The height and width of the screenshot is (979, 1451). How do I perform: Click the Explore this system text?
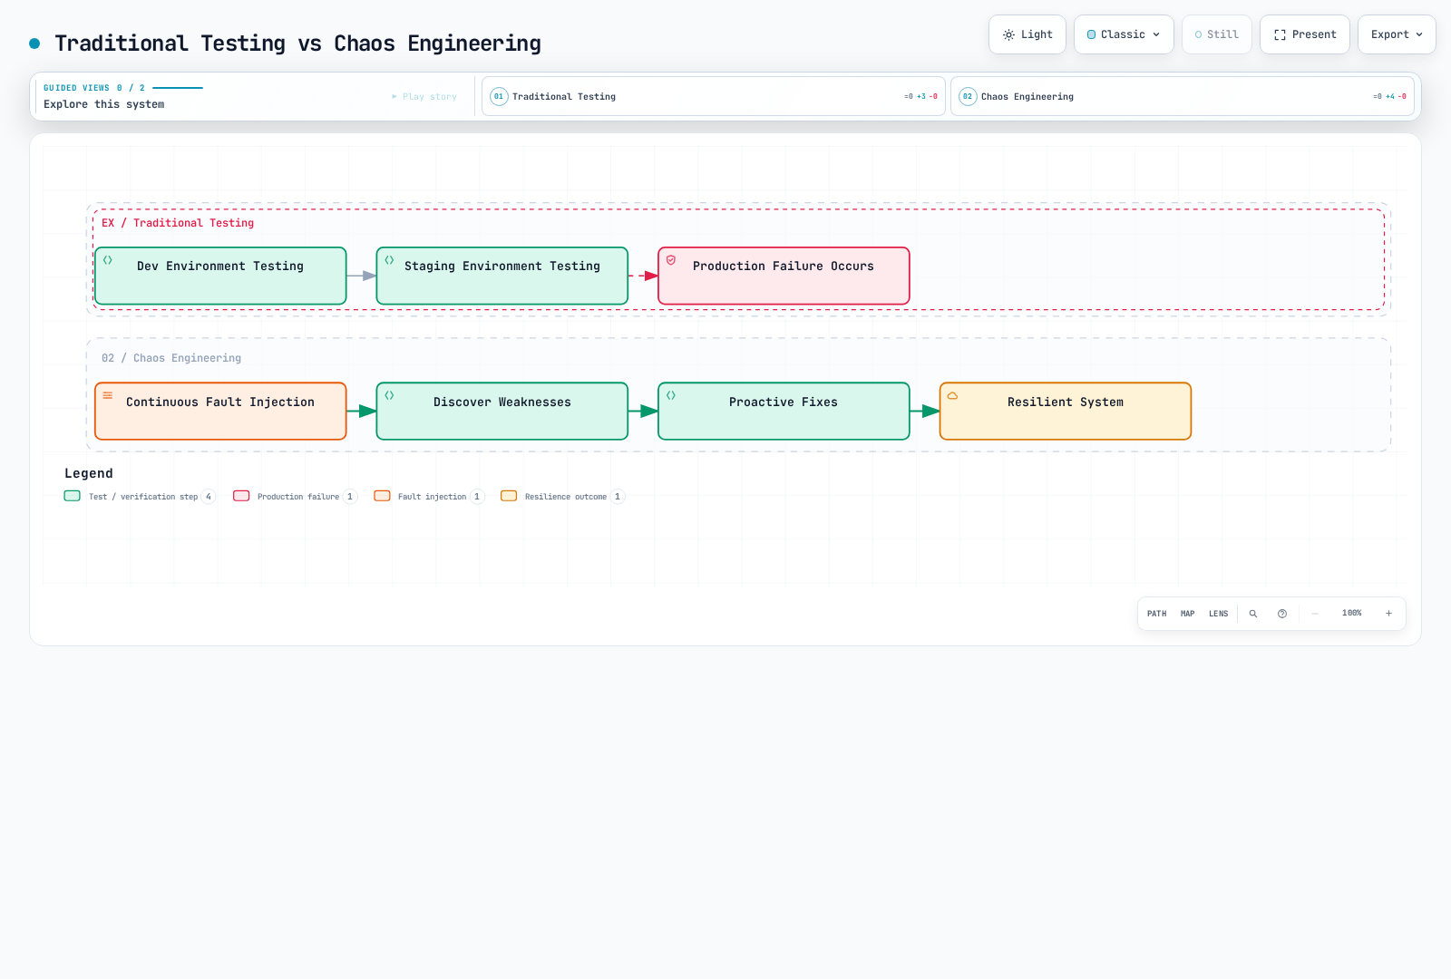pos(104,104)
